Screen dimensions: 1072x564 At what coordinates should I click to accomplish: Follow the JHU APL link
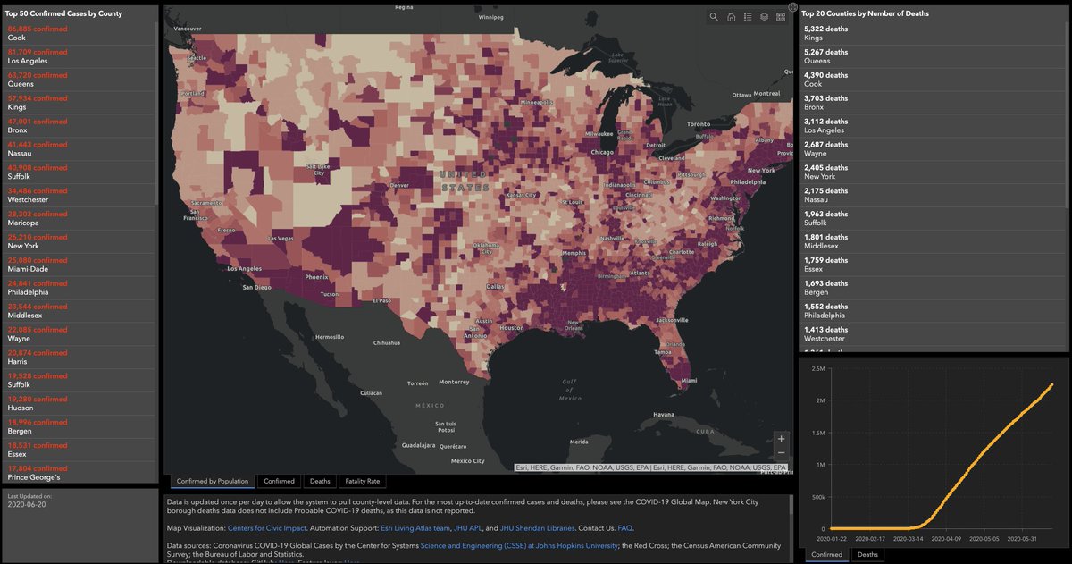[x=468, y=528]
